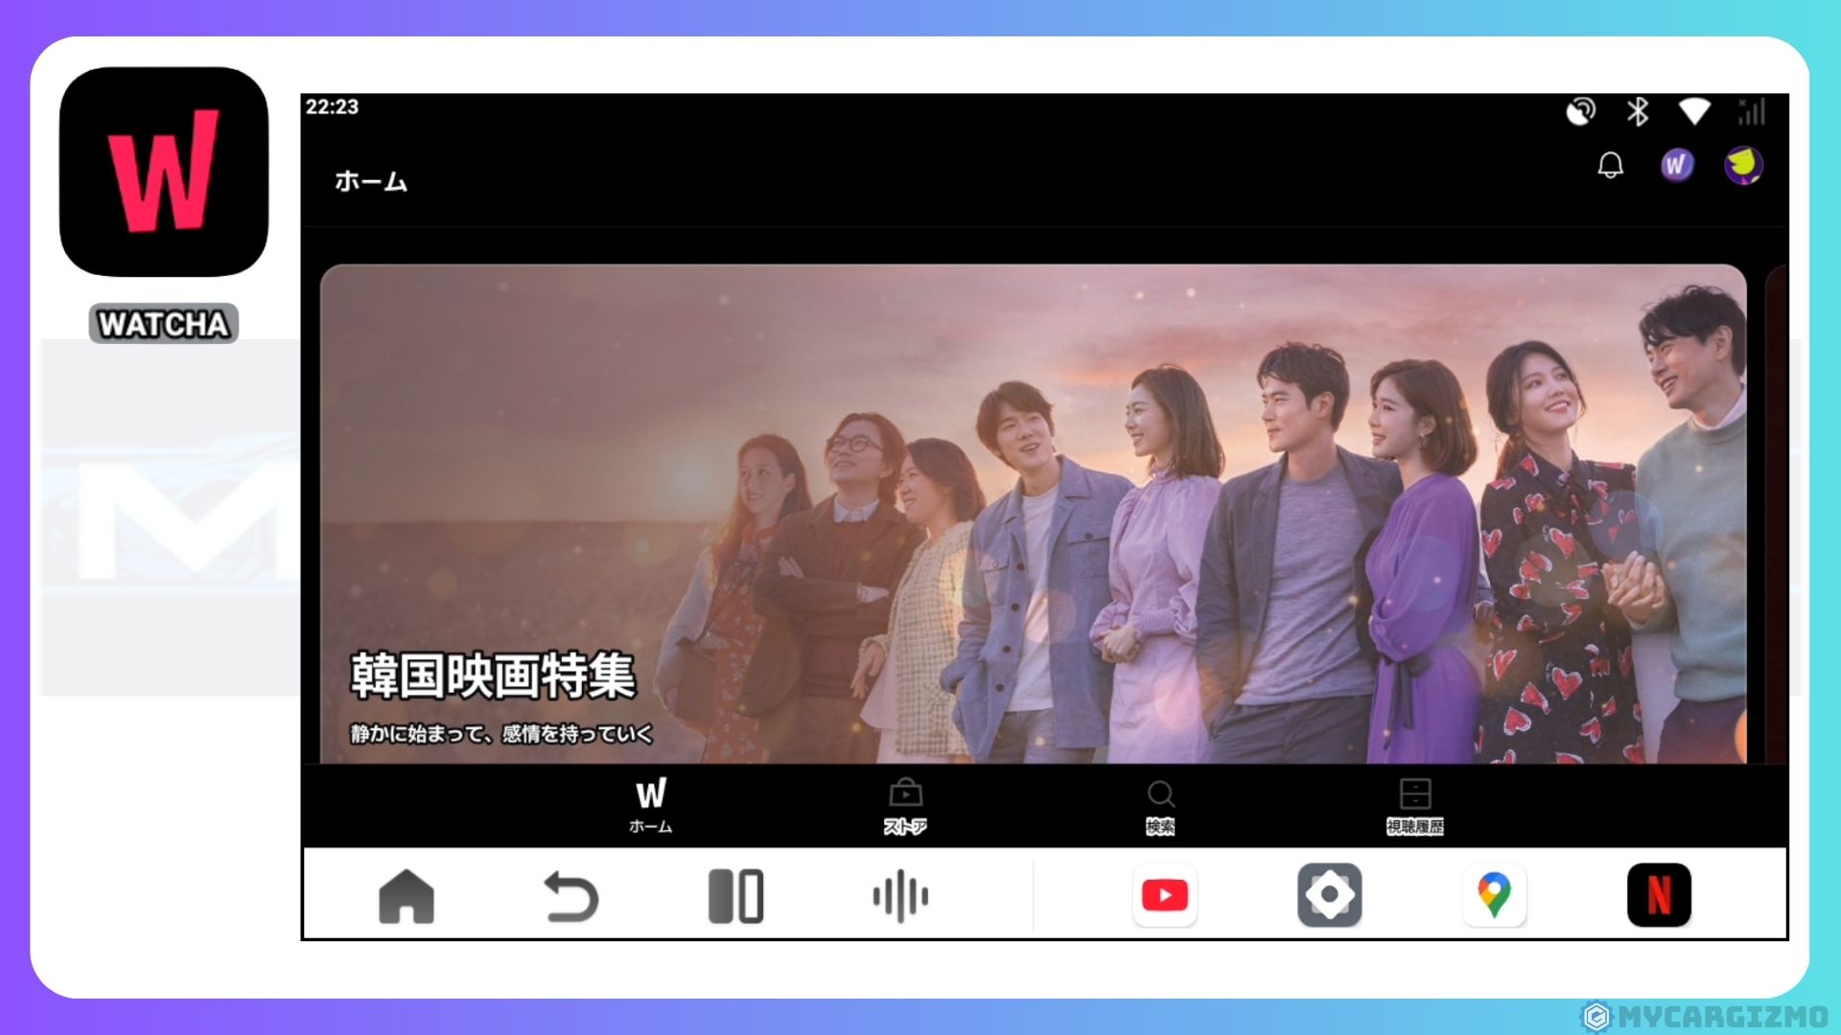Tap the Bluetooth status icon
1841x1035 pixels.
click(1638, 112)
